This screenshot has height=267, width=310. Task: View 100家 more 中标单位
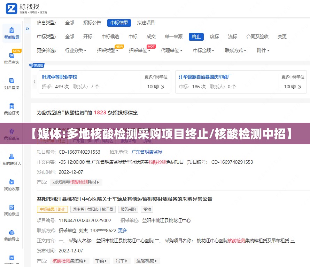(293, 87)
